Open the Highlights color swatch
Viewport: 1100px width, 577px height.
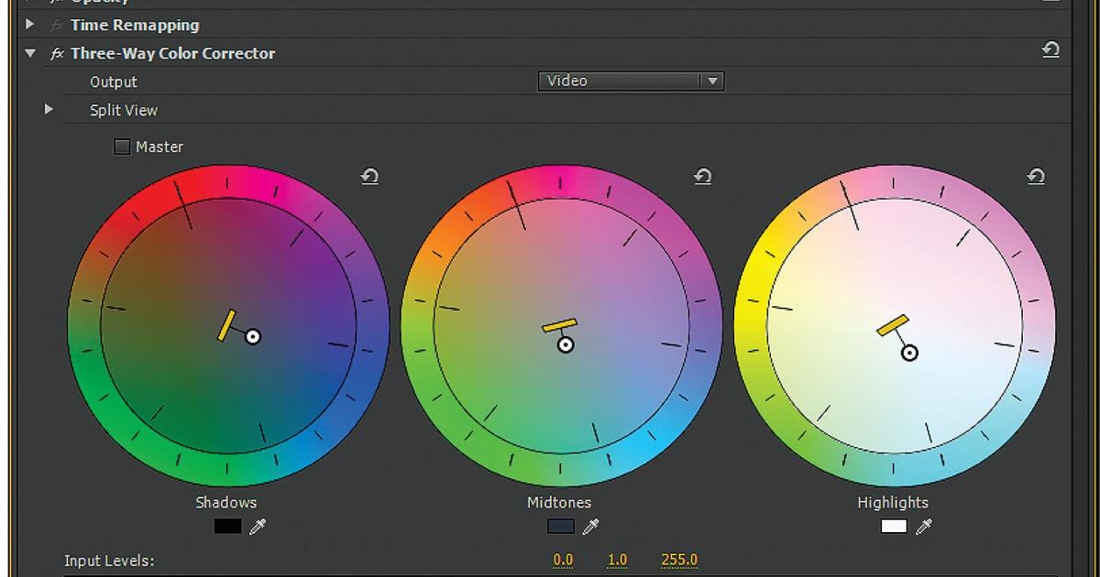pos(894,526)
